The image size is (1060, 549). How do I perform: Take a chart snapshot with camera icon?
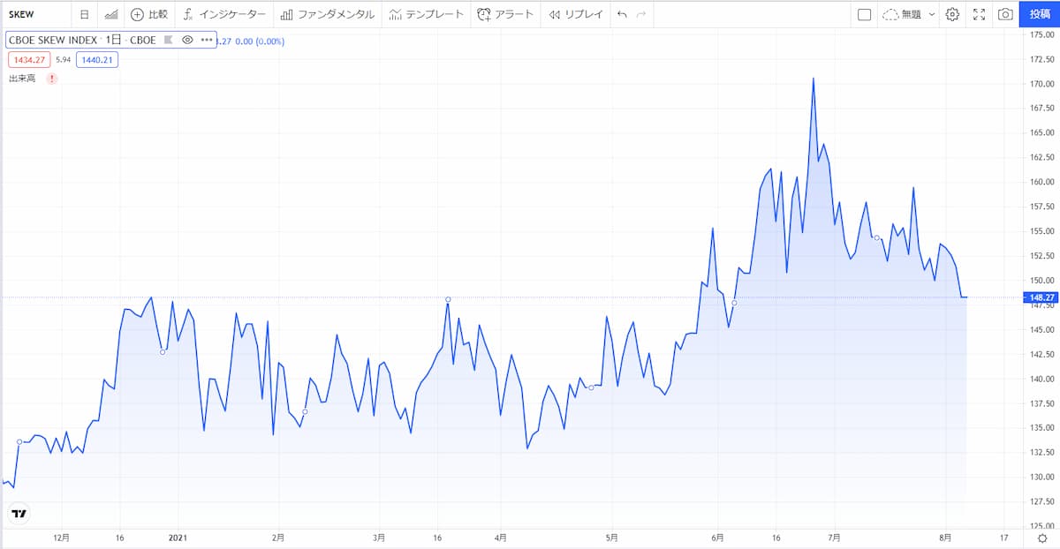1005,14
